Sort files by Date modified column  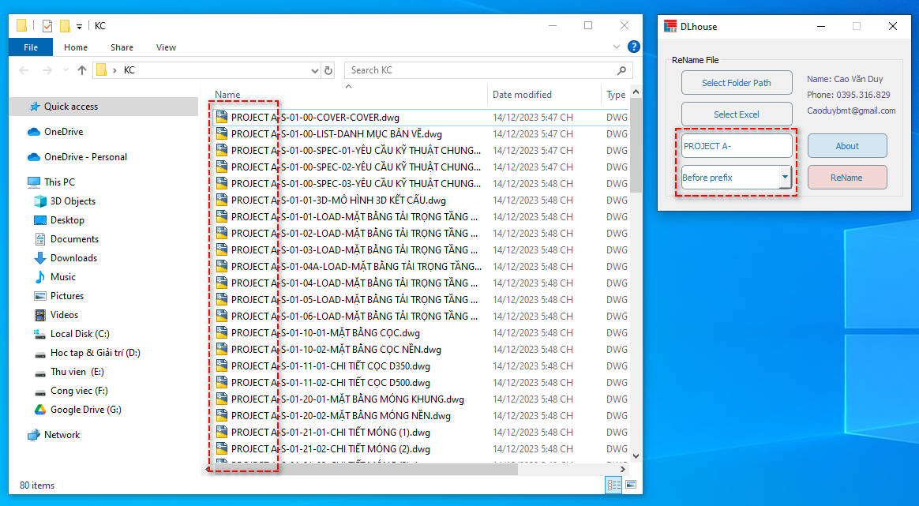[522, 95]
